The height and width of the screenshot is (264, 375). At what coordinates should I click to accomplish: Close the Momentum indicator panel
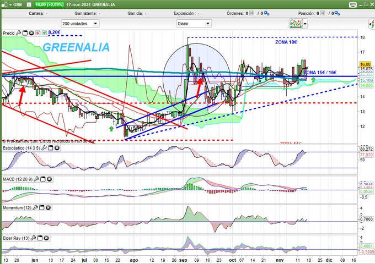[x=48, y=208]
